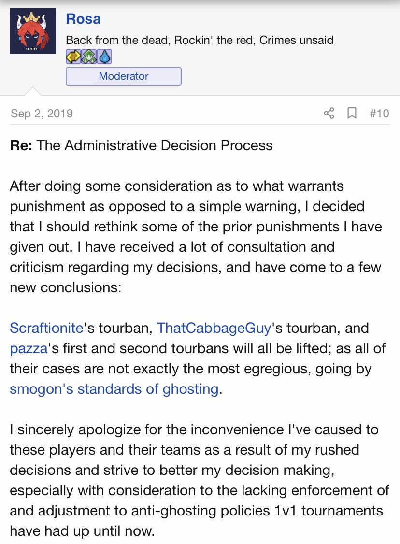This screenshot has width=400, height=544.
Task: Click Rosa's custom title text
Action: pyautogui.click(x=200, y=40)
